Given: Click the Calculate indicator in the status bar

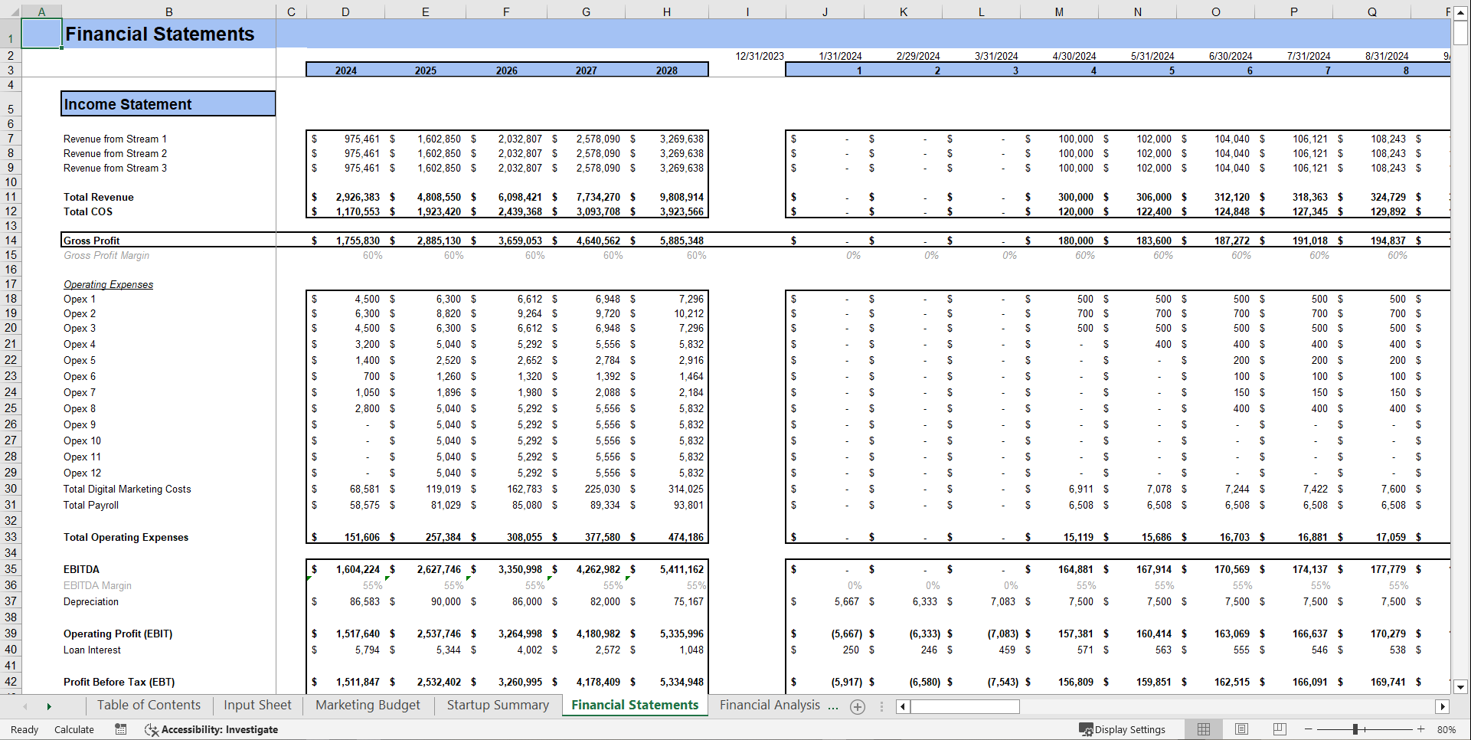Looking at the screenshot, I should [74, 729].
